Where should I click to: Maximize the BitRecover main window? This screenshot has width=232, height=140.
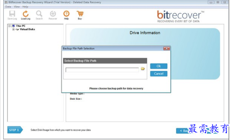click(x=218, y=2)
